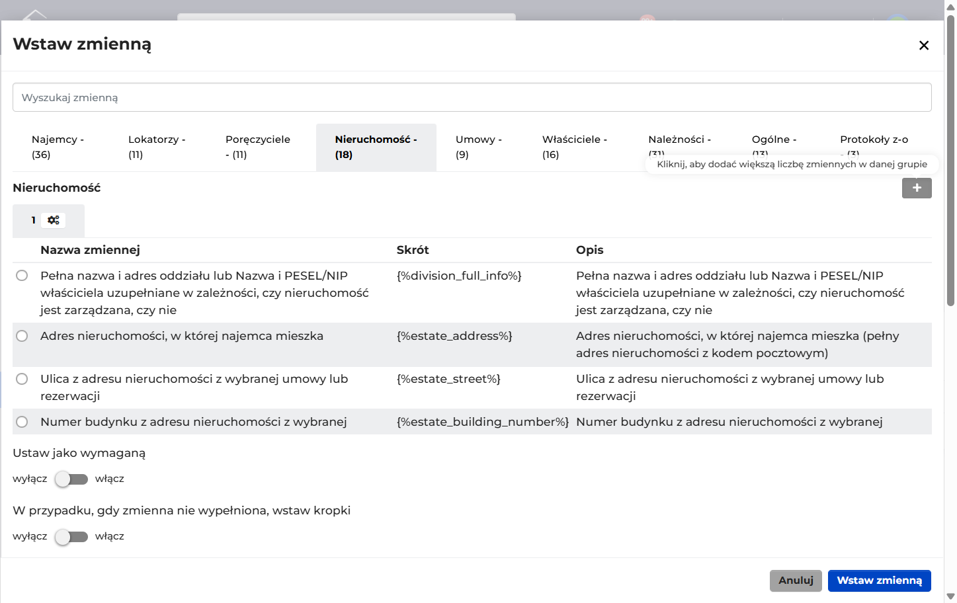This screenshot has width=957, height=603.
Task: Open the Poręczyciele tab
Action: [261, 147]
